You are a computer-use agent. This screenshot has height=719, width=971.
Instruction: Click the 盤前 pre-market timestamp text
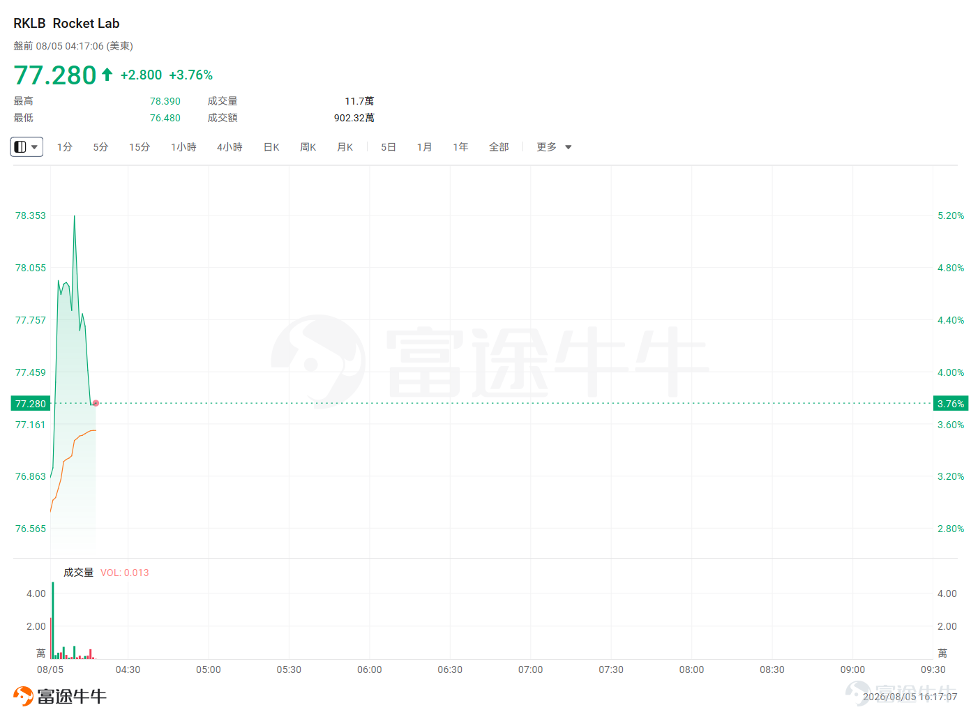click(73, 46)
